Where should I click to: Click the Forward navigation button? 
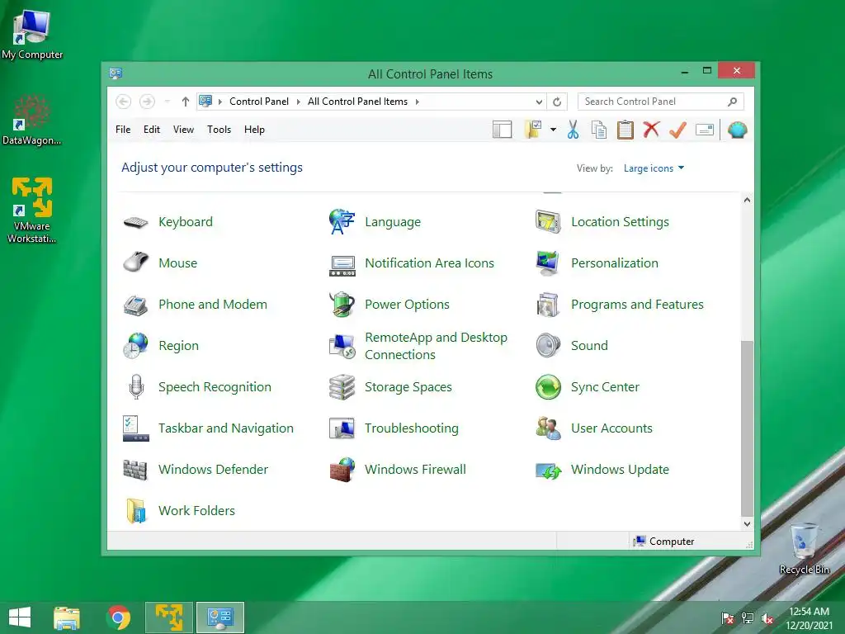[x=147, y=102]
